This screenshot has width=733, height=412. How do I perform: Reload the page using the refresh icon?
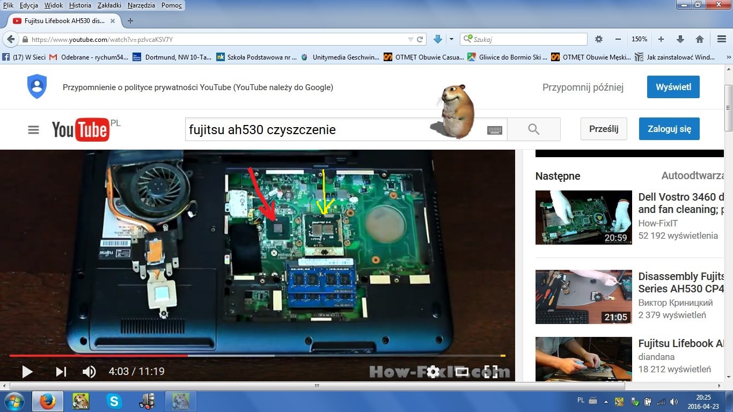pyautogui.click(x=420, y=39)
